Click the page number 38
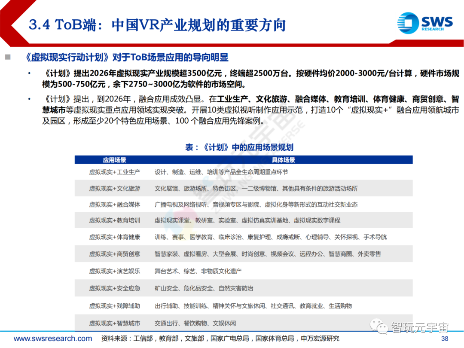The image size is (464, 348). pyautogui.click(x=445, y=339)
